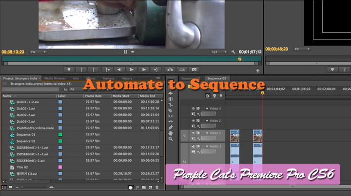Switch to the Info tab
The image size is (351, 196).
pyautogui.click(x=76, y=79)
